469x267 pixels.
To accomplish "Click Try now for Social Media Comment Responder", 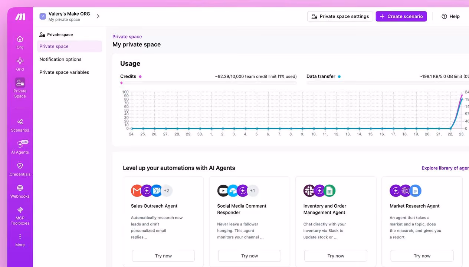I will [249, 256].
